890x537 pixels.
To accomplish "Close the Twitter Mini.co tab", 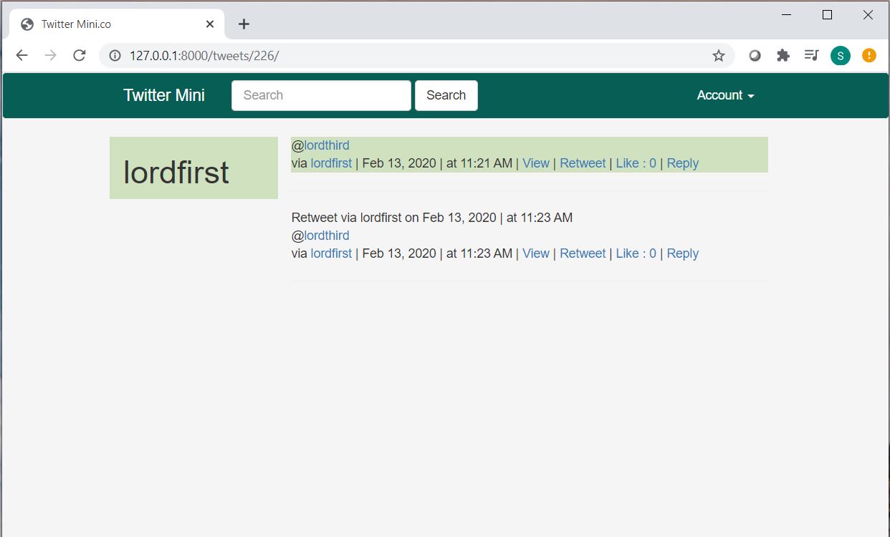I will coord(210,24).
